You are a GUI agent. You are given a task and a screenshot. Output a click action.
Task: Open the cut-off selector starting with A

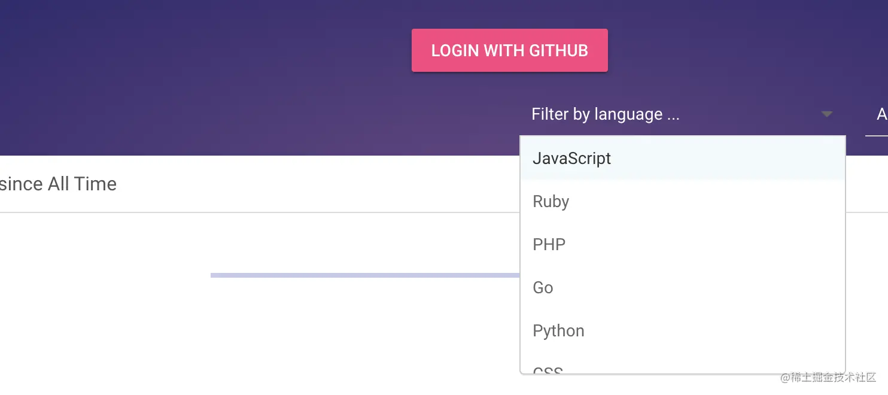click(x=881, y=114)
